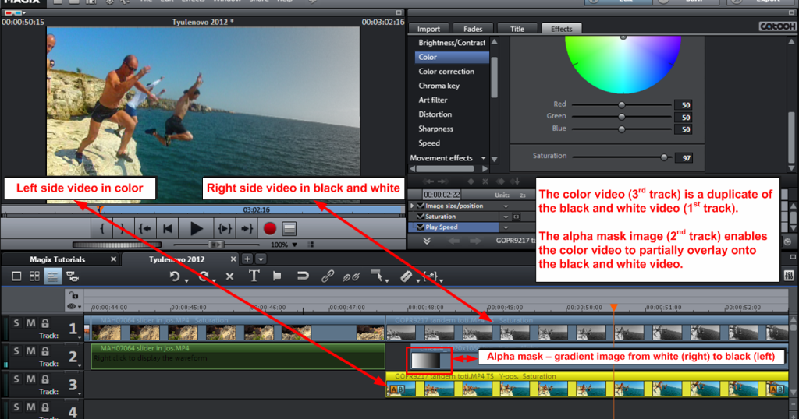Uncheck Saturation effect checkbox
Viewport: 799px width, 419px height.
coord(421,217)
